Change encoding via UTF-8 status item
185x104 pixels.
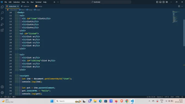pos(166,97)
